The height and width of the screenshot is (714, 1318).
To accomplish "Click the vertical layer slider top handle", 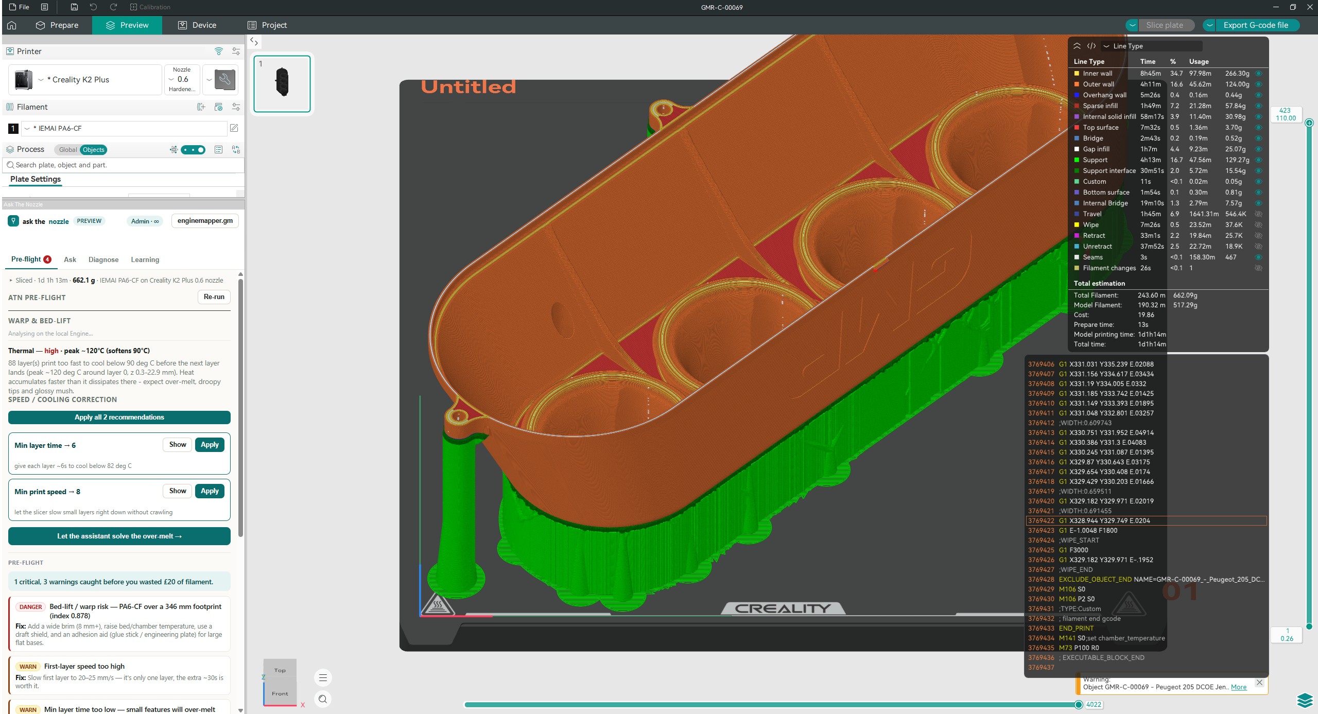I will pos(1309,123).
